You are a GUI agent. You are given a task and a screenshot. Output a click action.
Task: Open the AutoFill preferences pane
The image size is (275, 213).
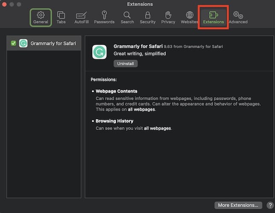tap(81, 17)
